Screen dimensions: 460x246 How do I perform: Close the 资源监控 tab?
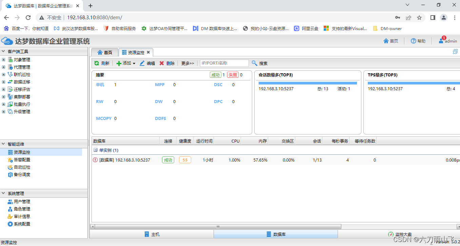pos(148,52)
